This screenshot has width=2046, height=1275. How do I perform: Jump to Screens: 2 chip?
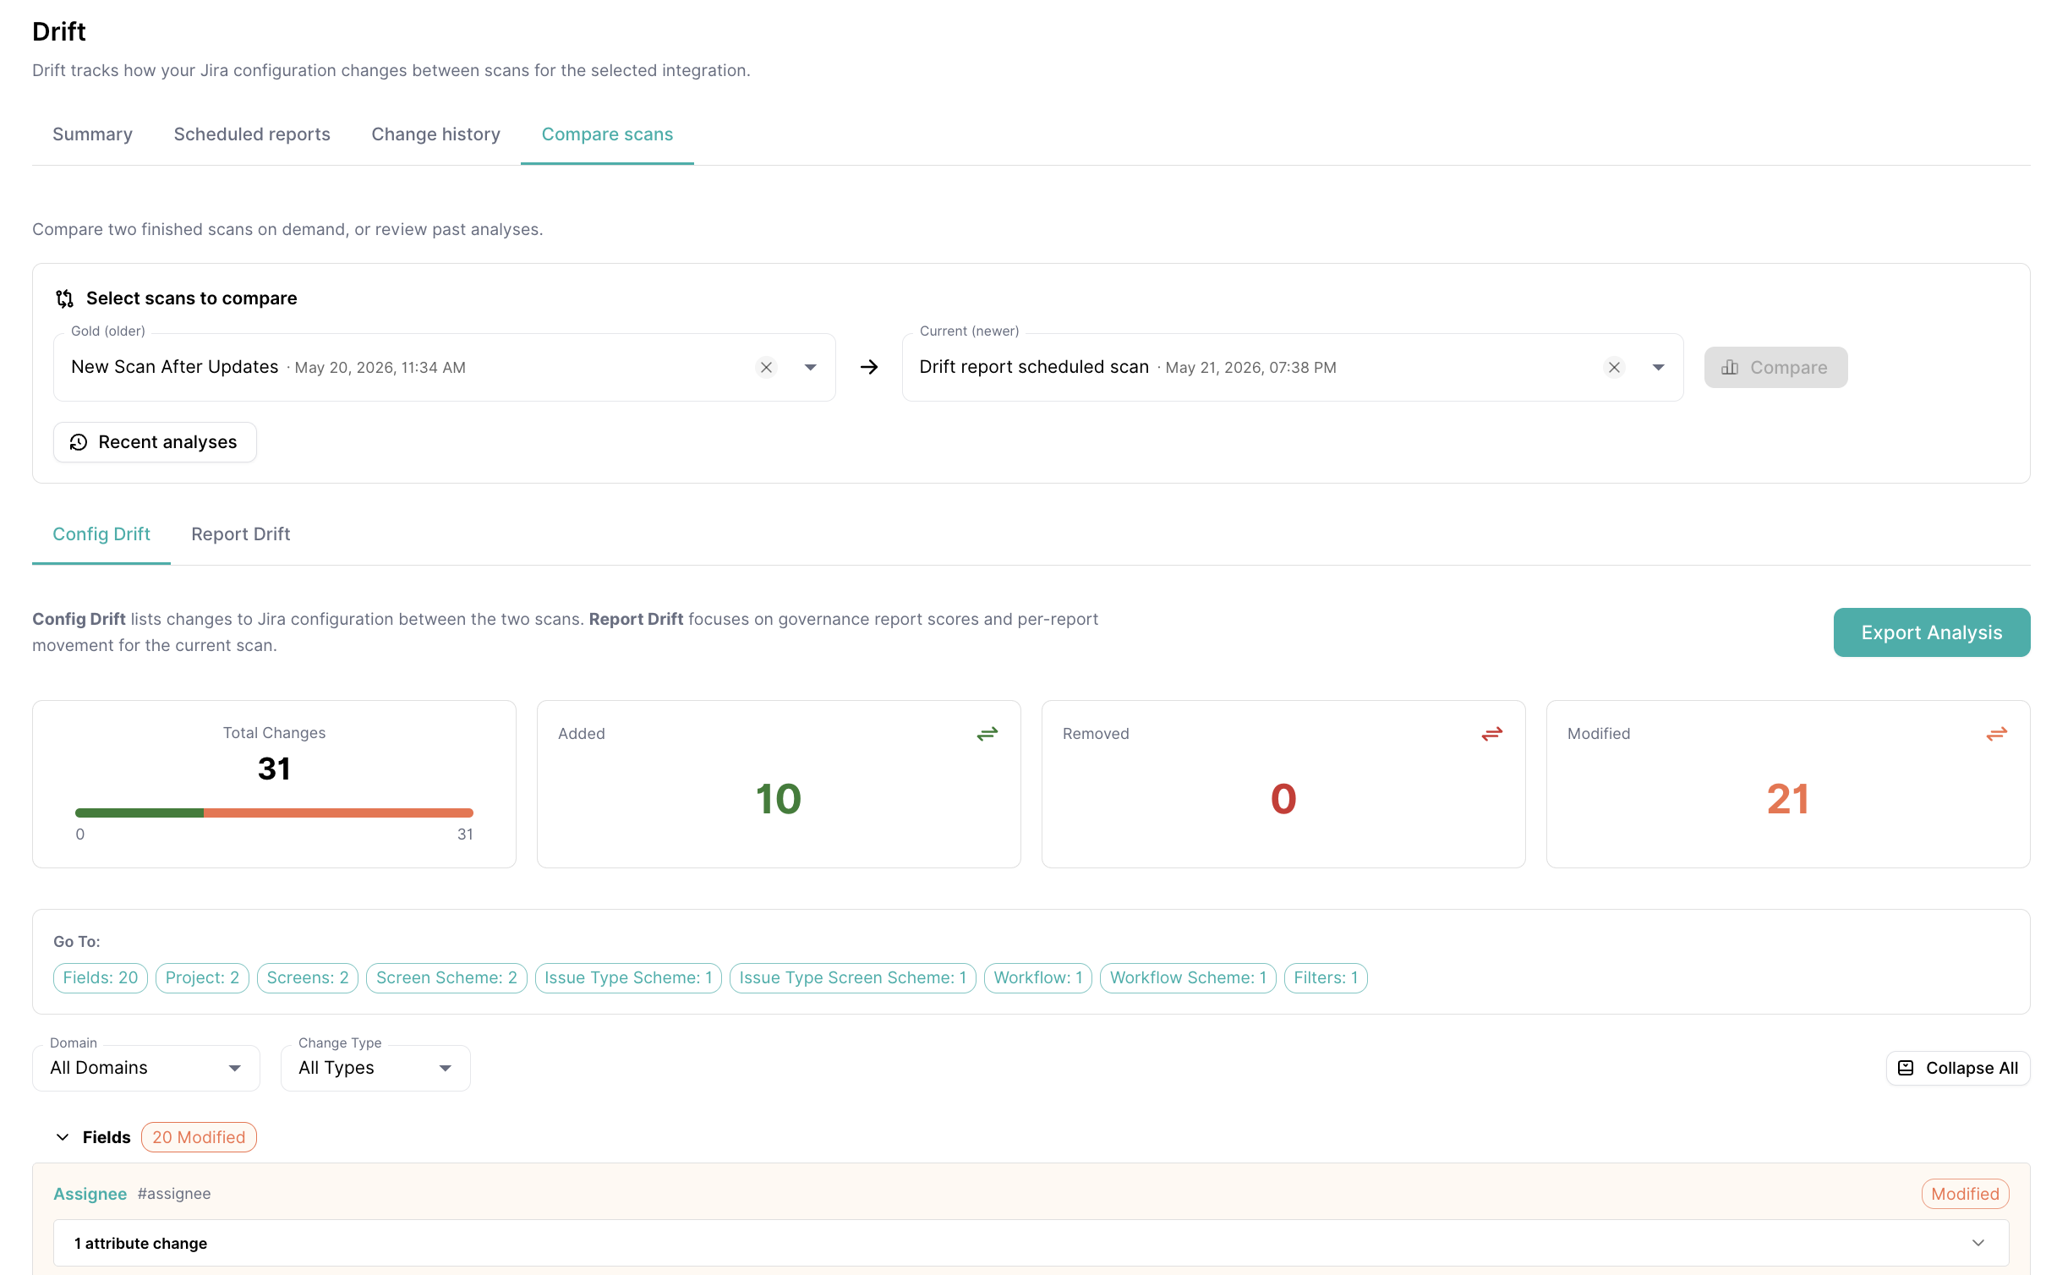coord(308,978)
